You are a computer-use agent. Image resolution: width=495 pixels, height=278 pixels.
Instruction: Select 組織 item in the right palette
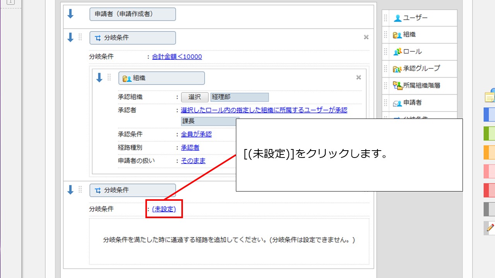tap(409, 35)
